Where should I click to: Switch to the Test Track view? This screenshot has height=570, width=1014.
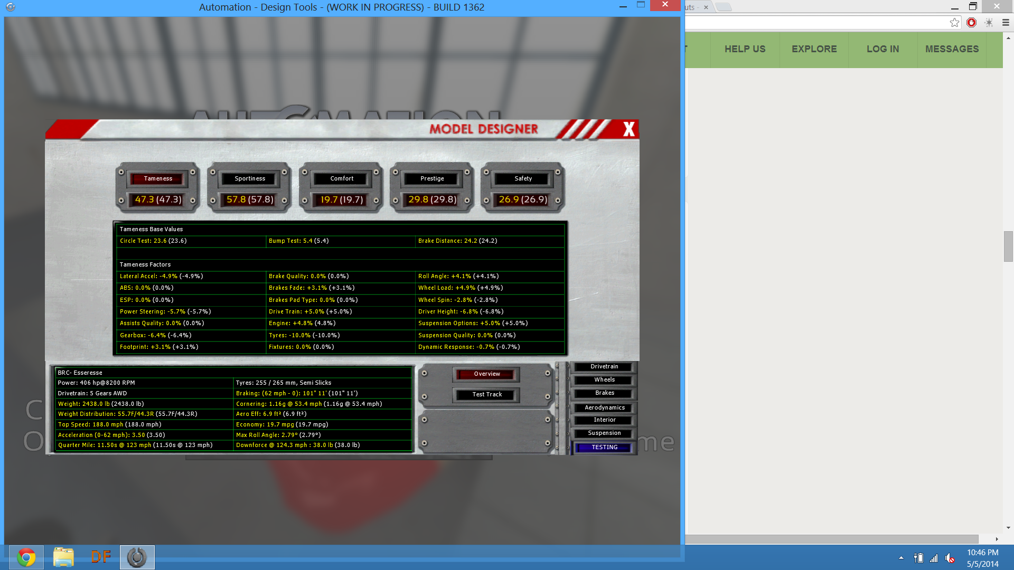[x=486, y=395]
